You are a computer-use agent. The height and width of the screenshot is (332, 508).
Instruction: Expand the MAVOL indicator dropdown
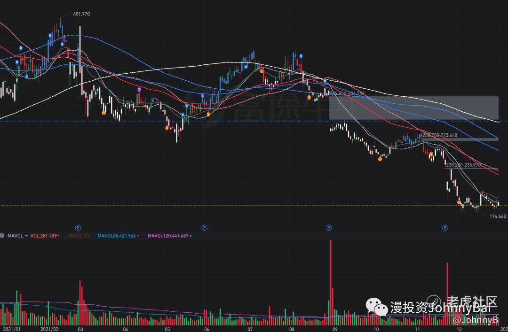[x=26, y=236]
